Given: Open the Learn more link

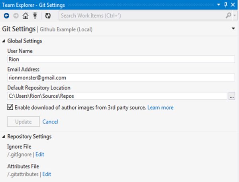Looking at the screenshot, I should pyautogui.click(x=160, y=108).
